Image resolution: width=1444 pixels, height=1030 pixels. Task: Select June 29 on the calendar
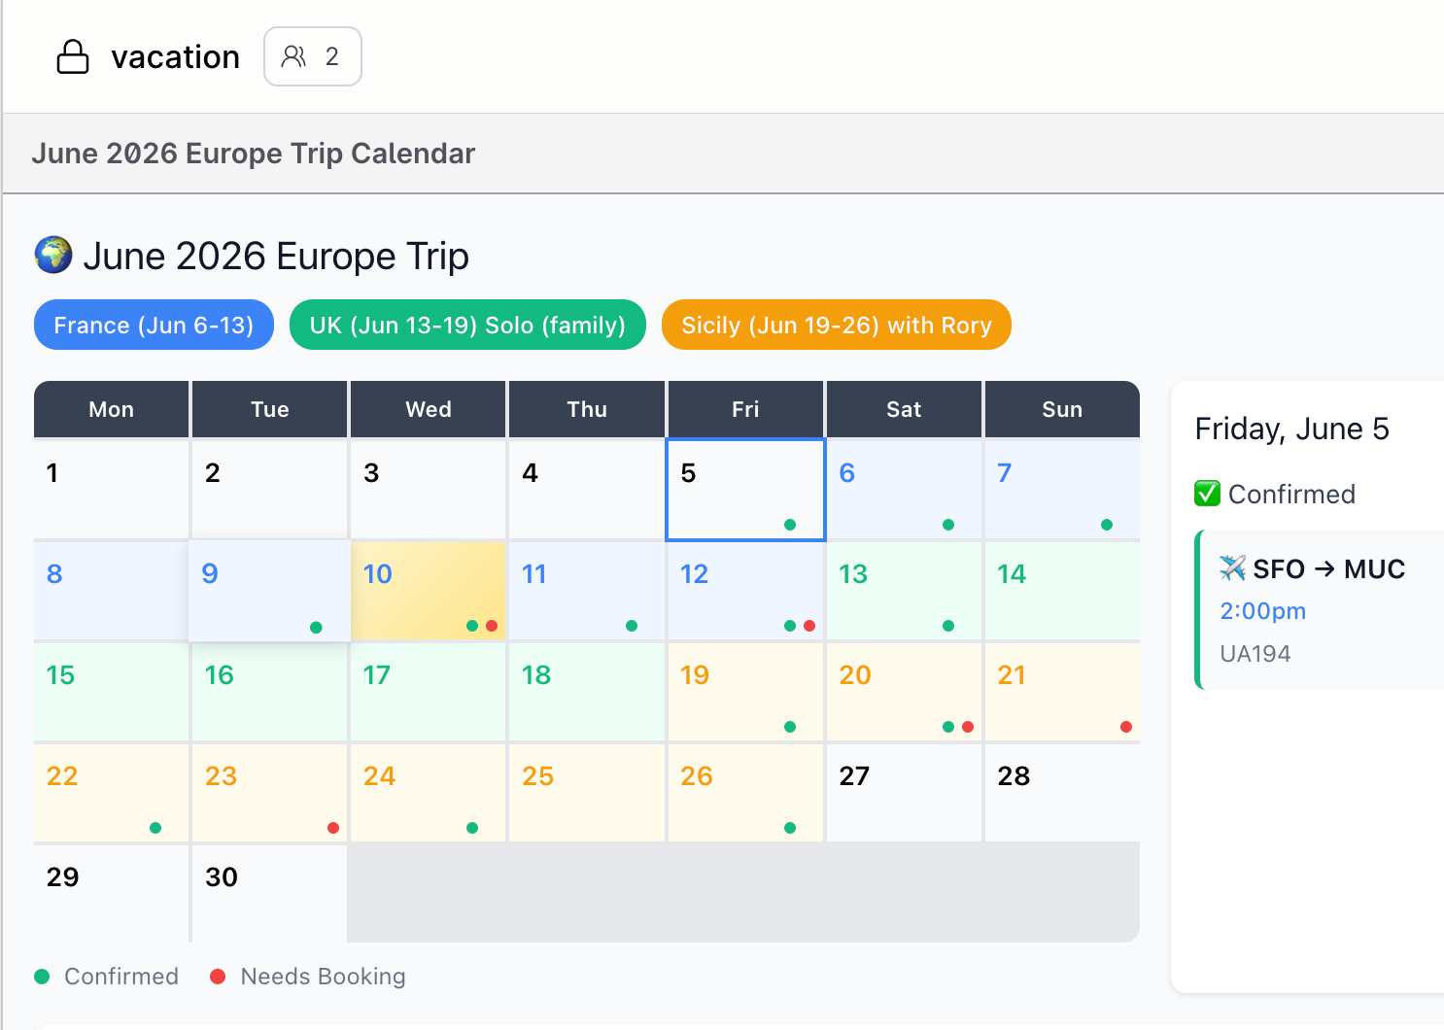click(112, 894)
